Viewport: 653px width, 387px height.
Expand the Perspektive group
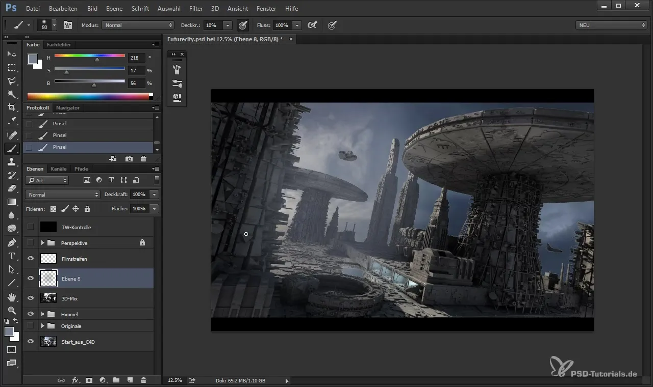43,243
